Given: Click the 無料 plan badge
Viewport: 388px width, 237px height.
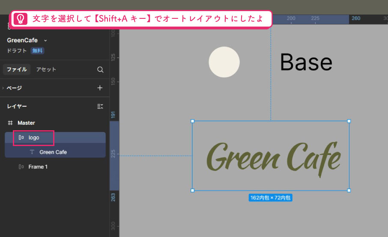Looking at the screenshot, I should coord(37,51).
